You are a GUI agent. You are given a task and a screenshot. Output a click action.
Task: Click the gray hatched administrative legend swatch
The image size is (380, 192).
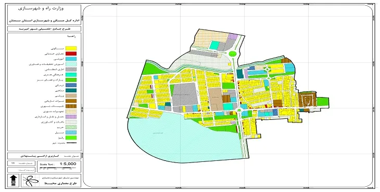coord(71,70)
